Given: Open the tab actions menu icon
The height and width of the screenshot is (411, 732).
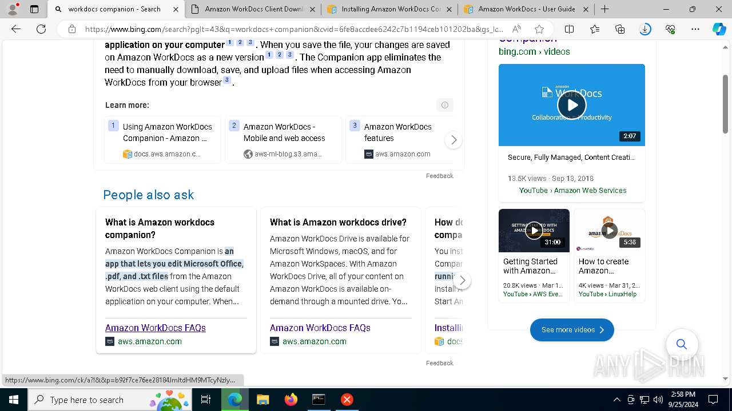Looking at the screenshot, I should point(34,9).
